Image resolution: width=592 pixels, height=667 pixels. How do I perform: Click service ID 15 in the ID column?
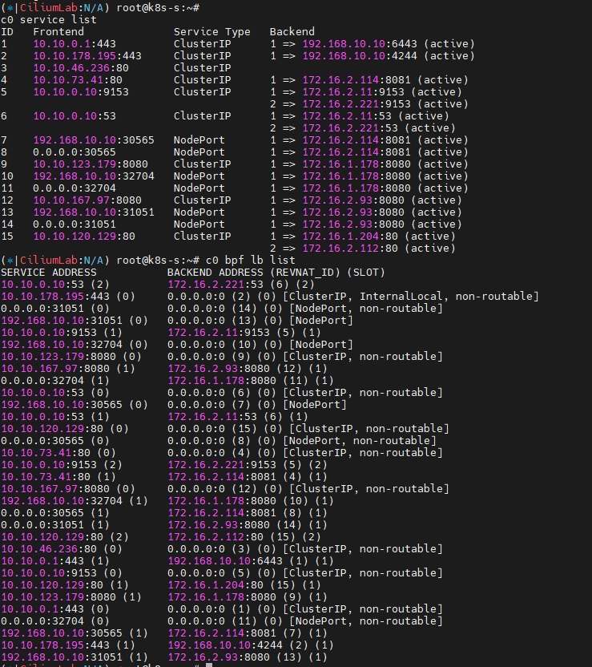point(7,236)
